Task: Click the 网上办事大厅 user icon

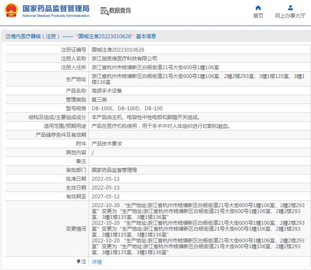Action: (290, 8)
